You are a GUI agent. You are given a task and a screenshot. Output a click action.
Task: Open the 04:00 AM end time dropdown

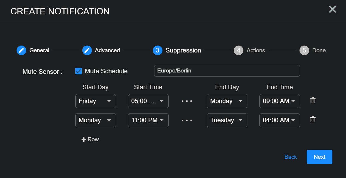coord(279,120)
